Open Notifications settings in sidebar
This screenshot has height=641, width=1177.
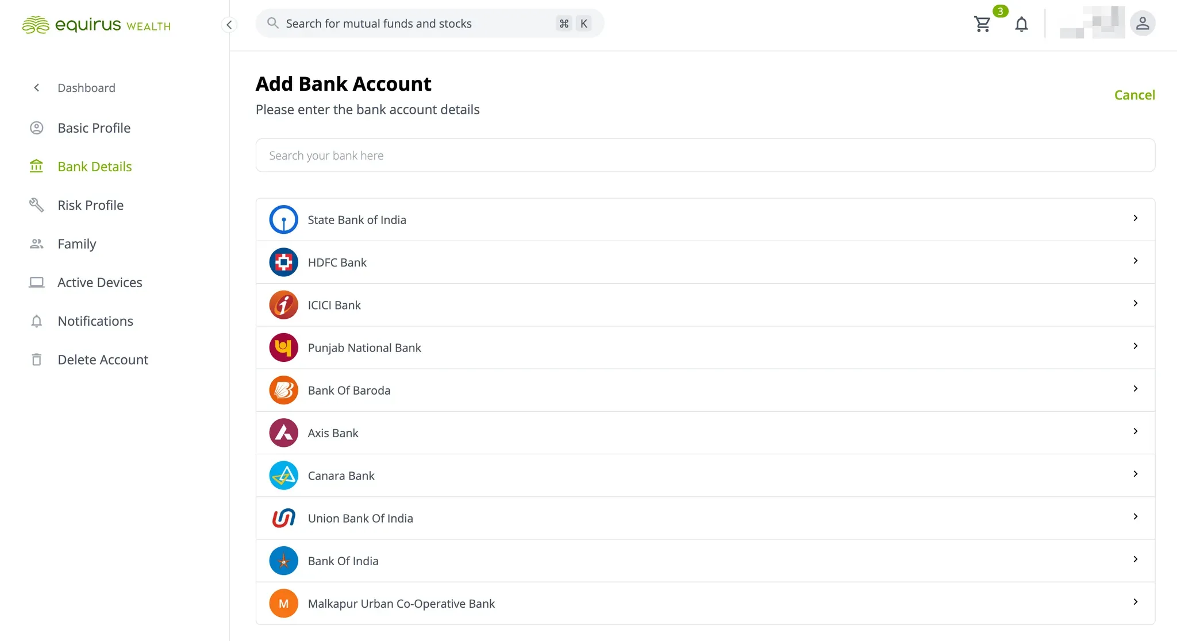95,320
